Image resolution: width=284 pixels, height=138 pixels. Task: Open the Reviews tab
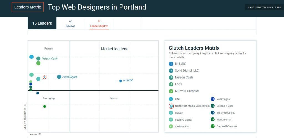tap(70, 24)
